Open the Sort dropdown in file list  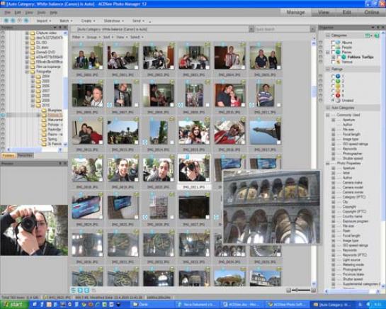[108, 37]
